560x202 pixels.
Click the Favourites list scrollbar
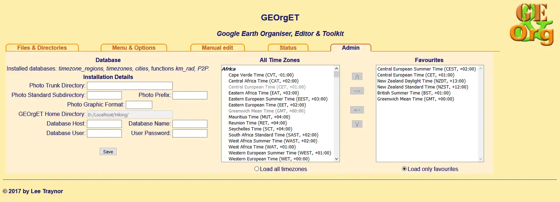click(x=481, y=114)
